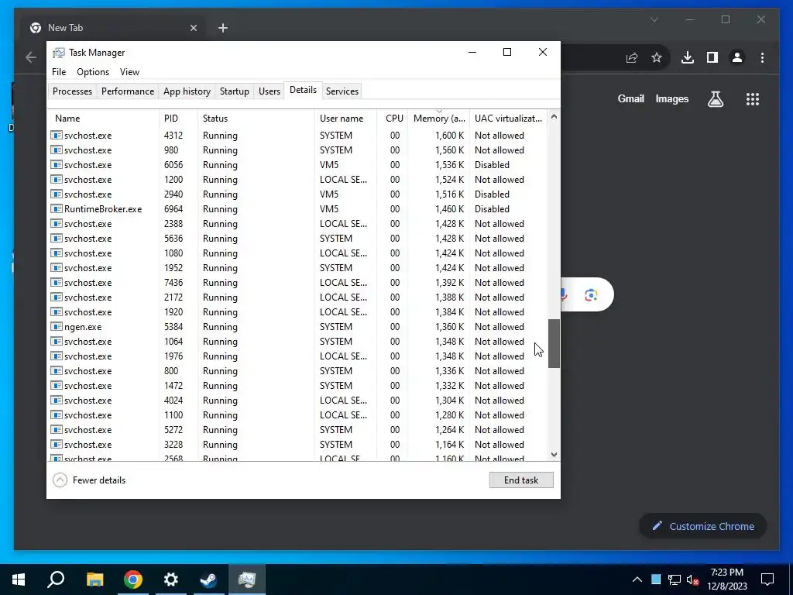Screen dimensions: 793x595
Task: Select svchost.exe row with PID 4312
Action: [x=297, y=136]
